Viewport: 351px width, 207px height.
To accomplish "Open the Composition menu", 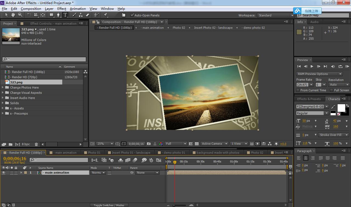I will [31, 8].
